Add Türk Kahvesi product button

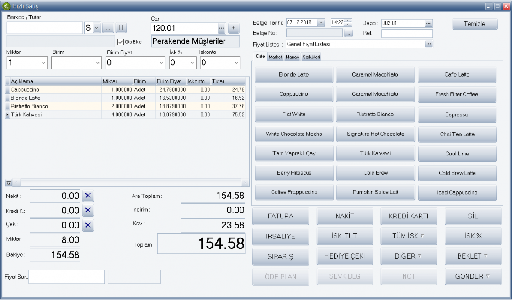(x=375, y=153)
